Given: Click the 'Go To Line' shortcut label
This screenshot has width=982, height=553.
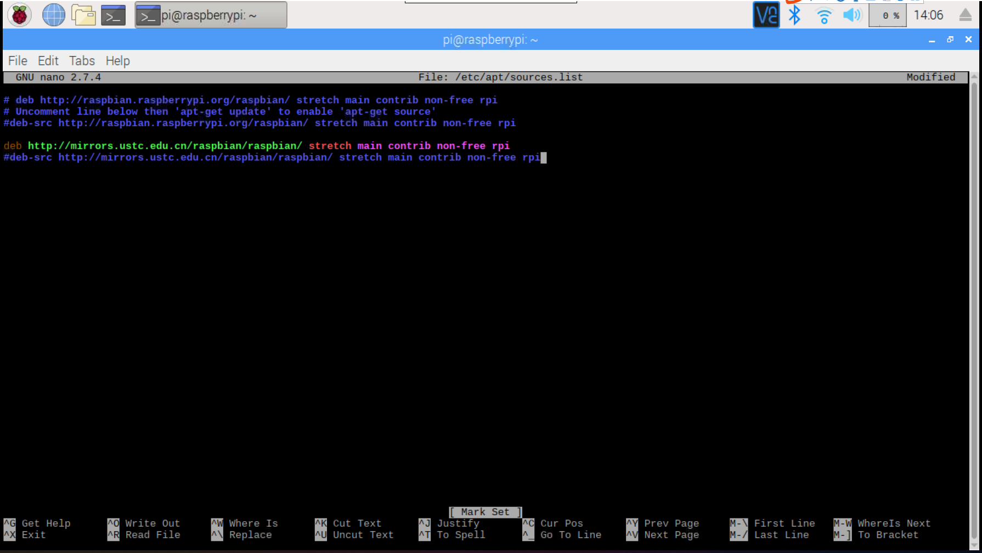Looking at the screenshot, I should [571, 535].
